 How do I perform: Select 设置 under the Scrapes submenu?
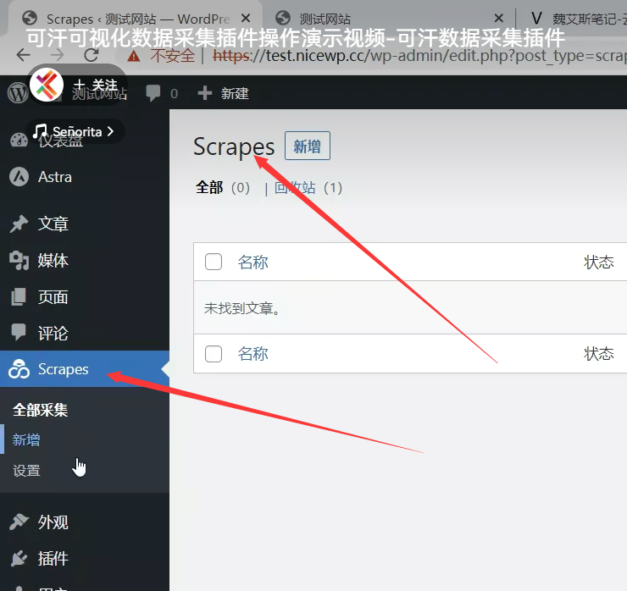pyautogui.click(x=26, y=471)
